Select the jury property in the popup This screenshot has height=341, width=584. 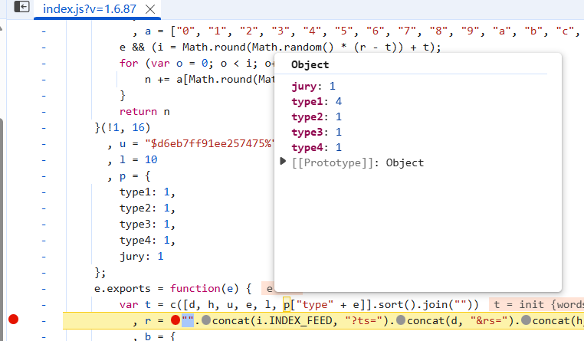pos(305,86)
